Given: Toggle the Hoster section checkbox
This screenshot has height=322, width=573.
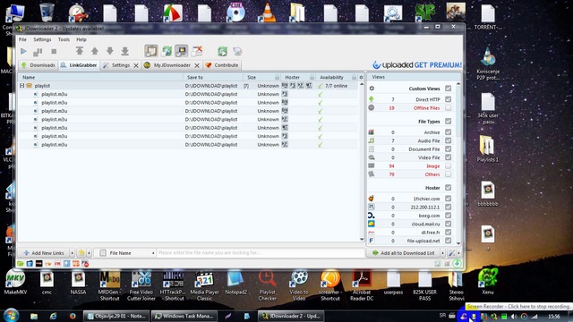Looking at the screenshot, I should (x=448, y=188).
